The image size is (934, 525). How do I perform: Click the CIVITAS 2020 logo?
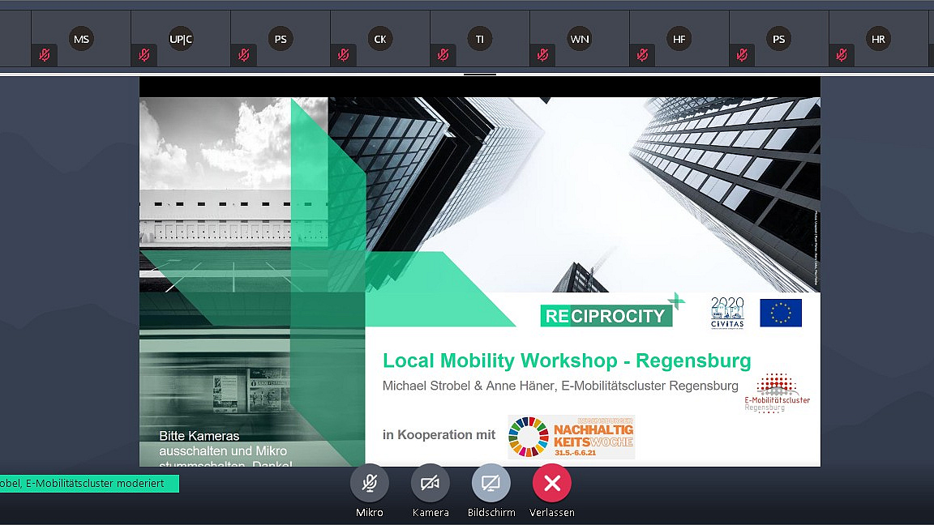click(727, 313)
